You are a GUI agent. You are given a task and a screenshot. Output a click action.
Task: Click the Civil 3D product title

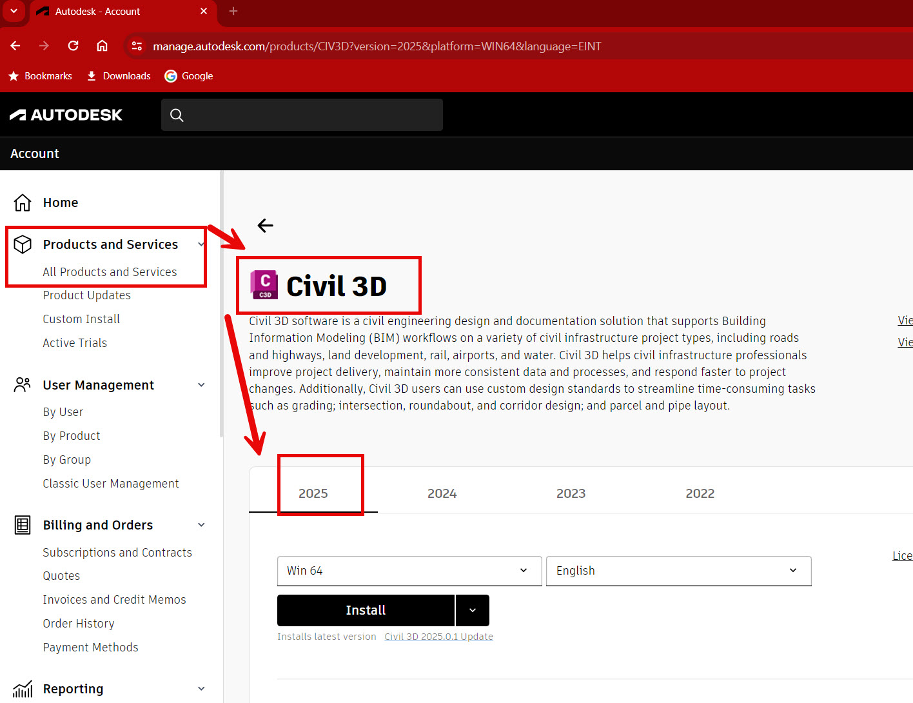pos(336,286)
